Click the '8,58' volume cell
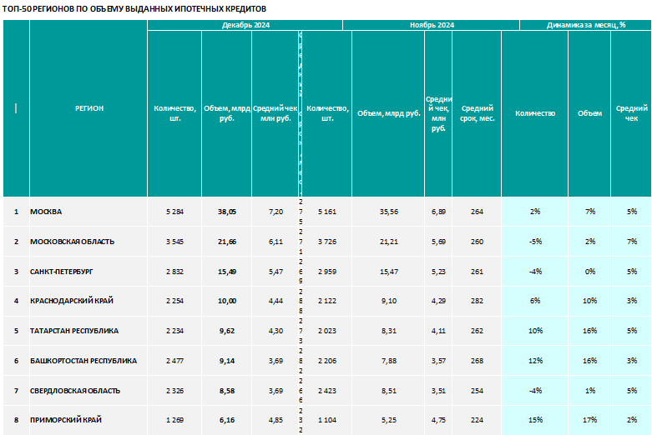 pos(226,391)
